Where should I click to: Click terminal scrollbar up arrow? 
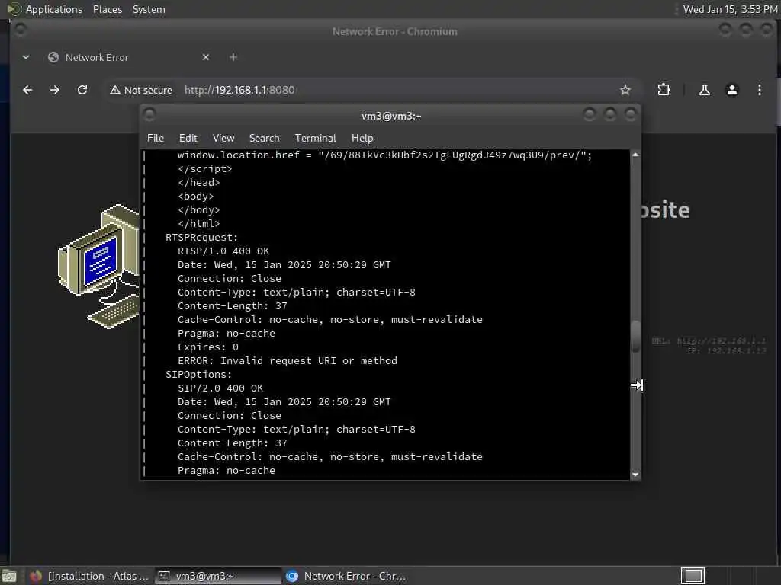635,155
